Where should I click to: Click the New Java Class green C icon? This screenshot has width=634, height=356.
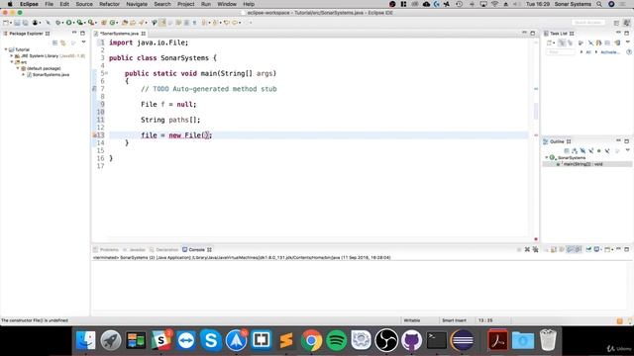pyautogui.click(x=112, y=23)
